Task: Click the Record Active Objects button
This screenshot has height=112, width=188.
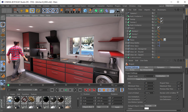Action: 85,90
